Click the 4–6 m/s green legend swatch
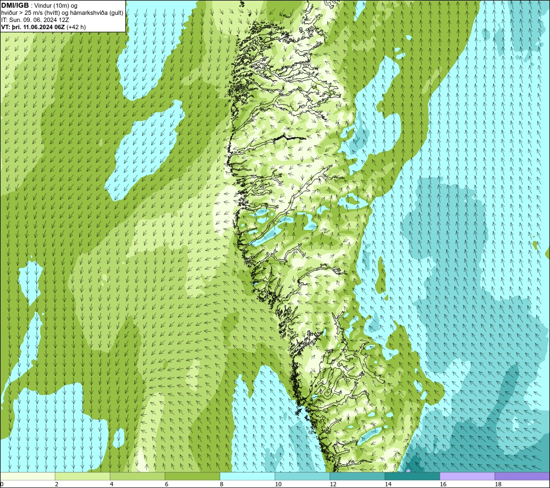Image resolution: width=550 pixels, height=488 pixels. pos(137,476)
